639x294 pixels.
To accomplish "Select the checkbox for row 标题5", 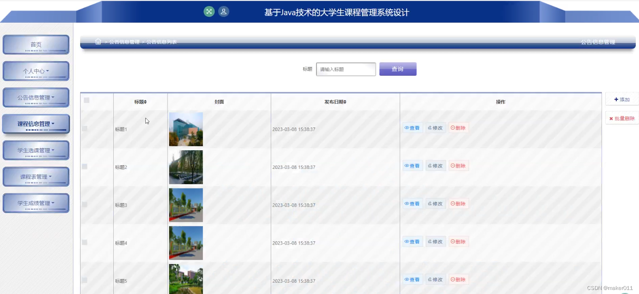I will pos(85,280).
